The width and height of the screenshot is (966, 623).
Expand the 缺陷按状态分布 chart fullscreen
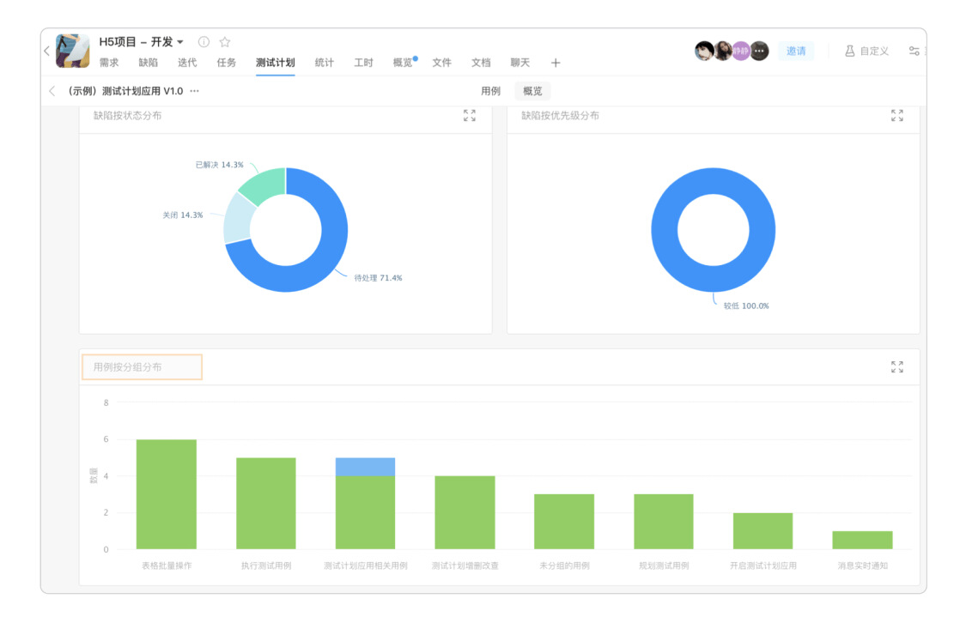pos(470,116)
